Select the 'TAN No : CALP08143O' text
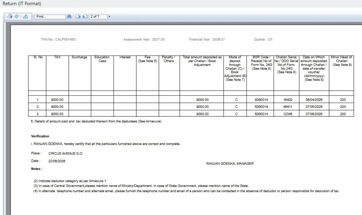The image size is (362, 215). pyautogui.click(x=58, y=39)
